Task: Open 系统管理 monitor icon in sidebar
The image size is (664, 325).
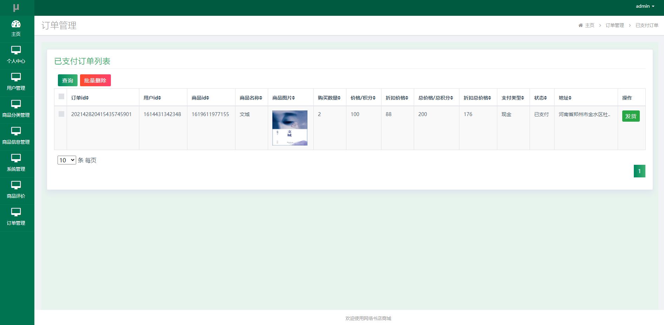Action: click(16, 158)
